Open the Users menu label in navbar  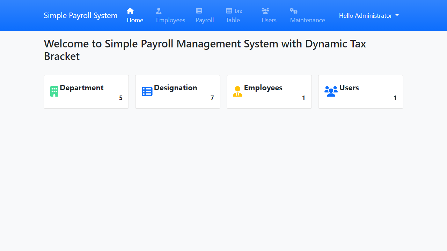coord(269,20)
